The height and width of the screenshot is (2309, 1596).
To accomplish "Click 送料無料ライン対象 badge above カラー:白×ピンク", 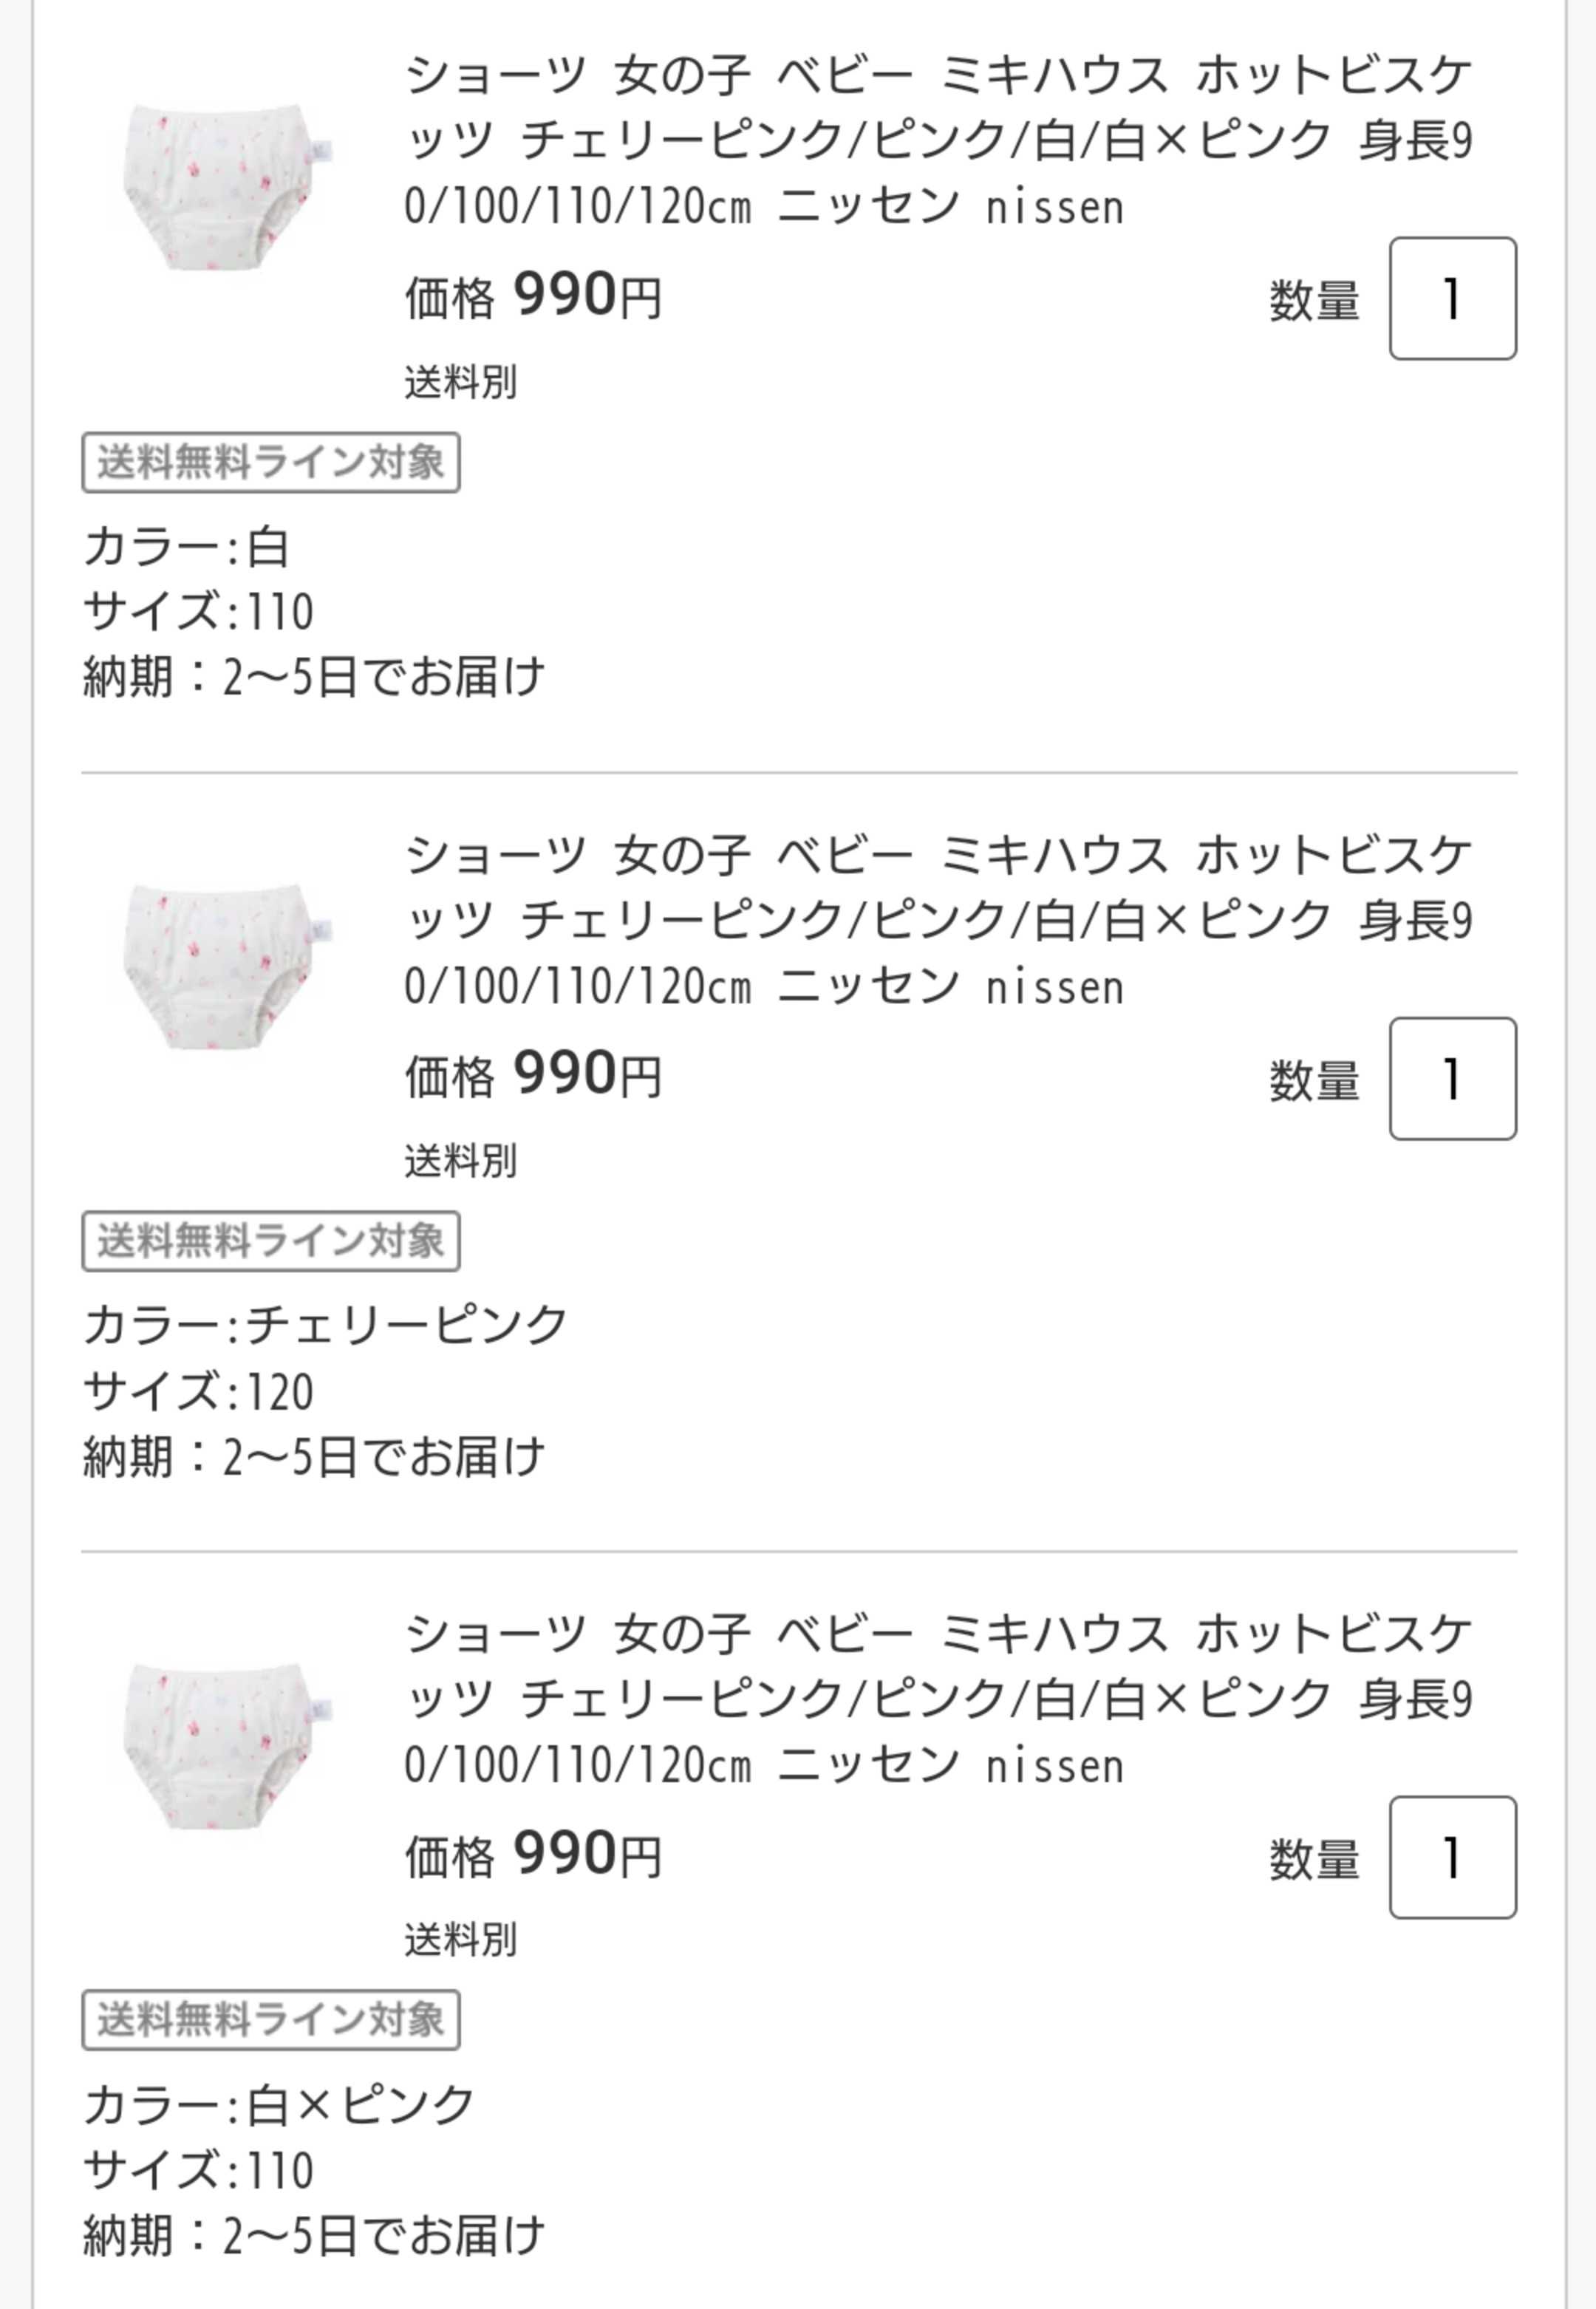I will pyautogui.click(x=271, y=2021).
